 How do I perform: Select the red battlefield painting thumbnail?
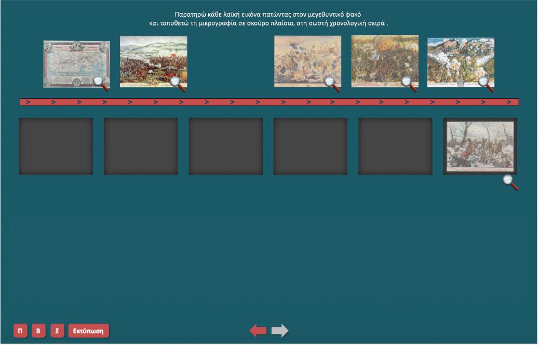click(153, 62)
